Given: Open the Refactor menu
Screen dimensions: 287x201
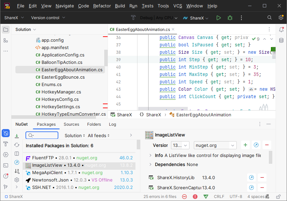Looking at the screenshot, I should 102,6.
